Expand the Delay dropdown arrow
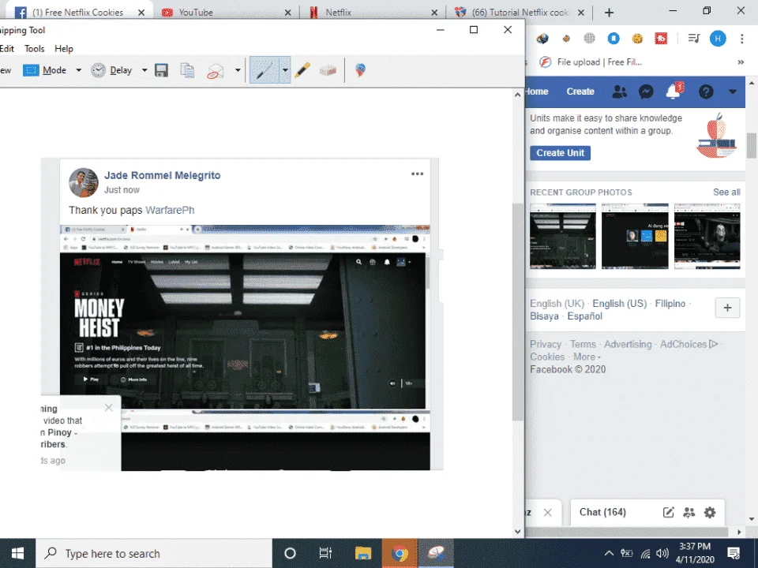 click(x=144, y=70)
